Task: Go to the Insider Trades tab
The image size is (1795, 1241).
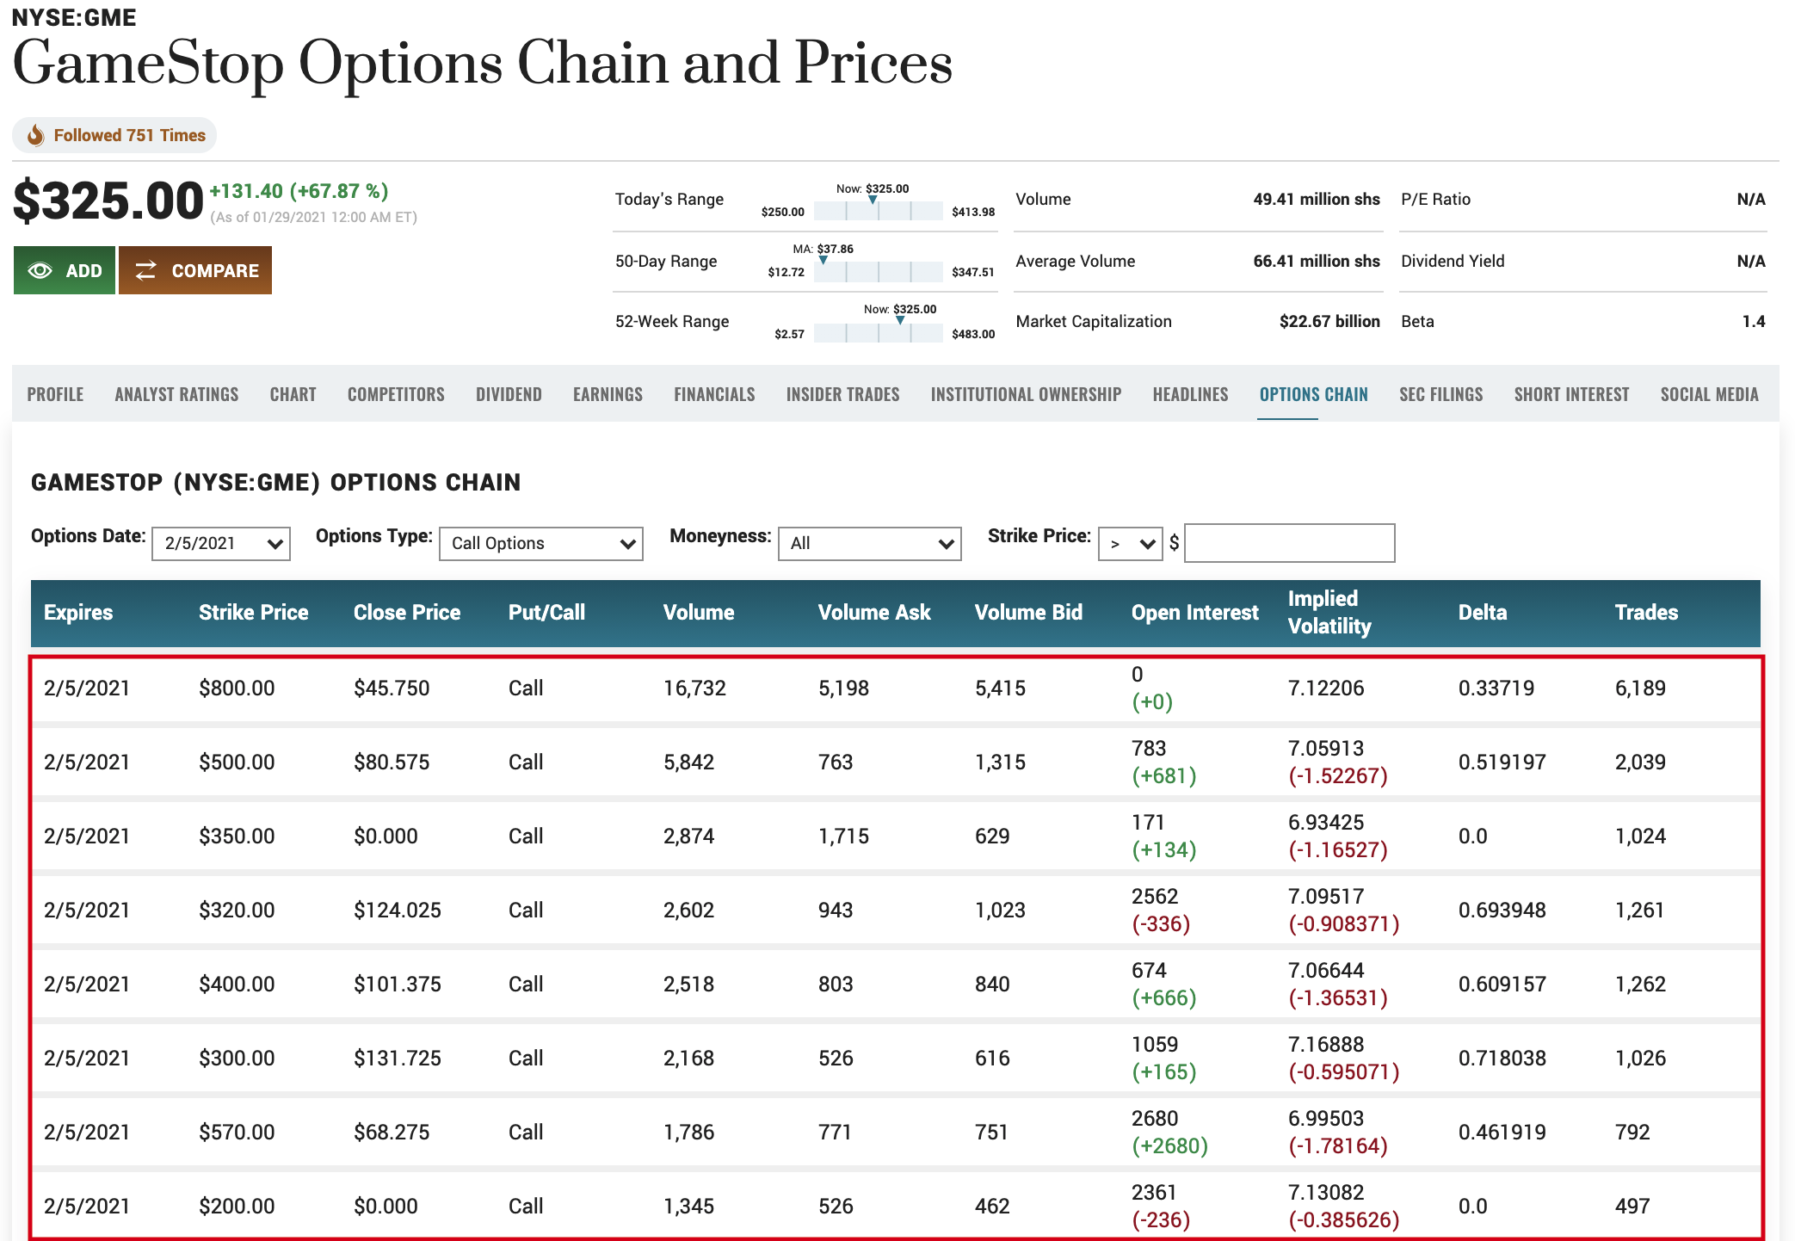Action: 842,394
